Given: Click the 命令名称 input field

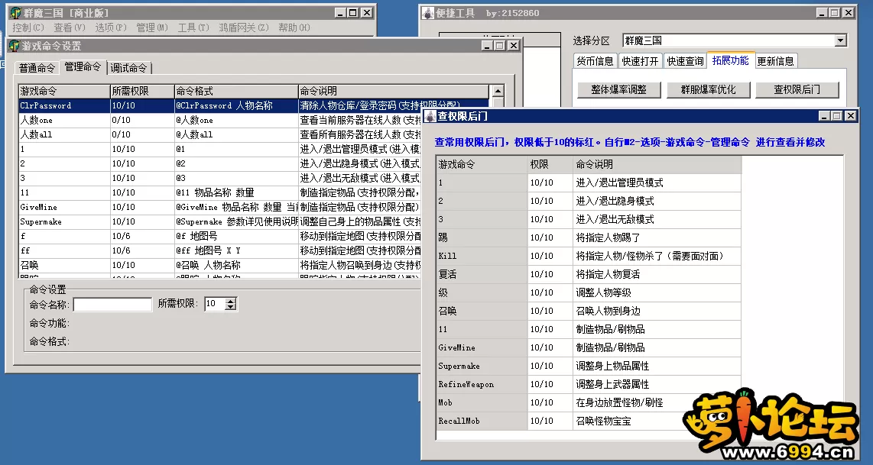Looking at the screenshot, I should tap(112, 304).
